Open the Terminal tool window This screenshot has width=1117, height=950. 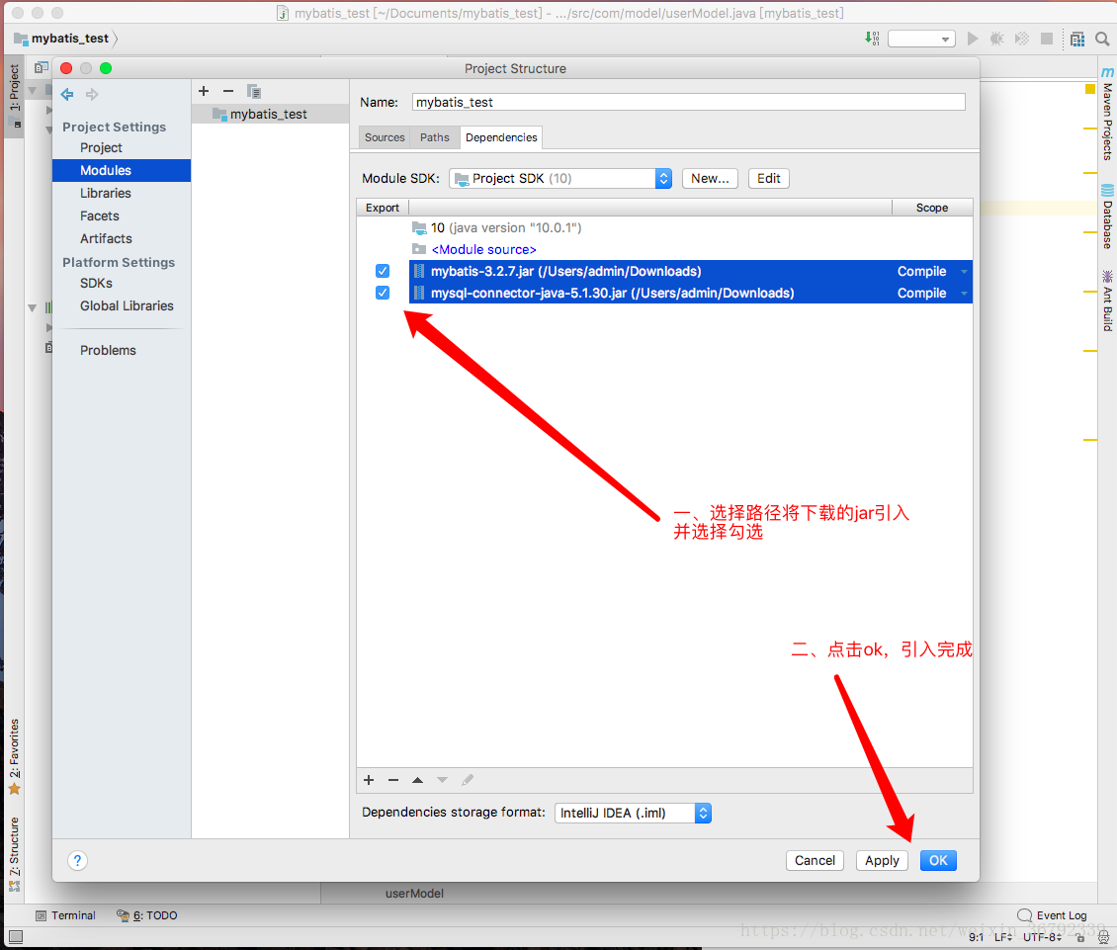point(65,915)
